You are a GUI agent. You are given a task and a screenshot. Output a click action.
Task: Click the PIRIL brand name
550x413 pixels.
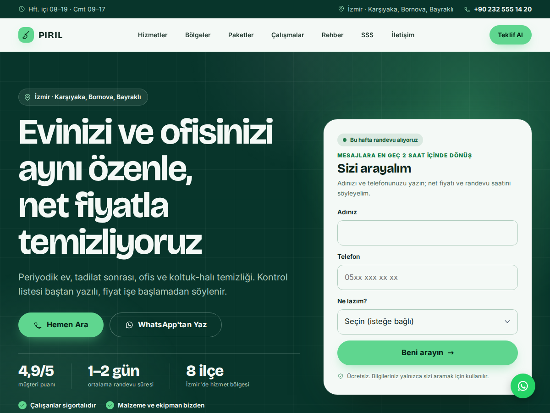[x=50, y=35]
